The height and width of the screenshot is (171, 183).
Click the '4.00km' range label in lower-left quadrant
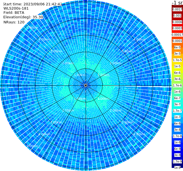[44, 134]
